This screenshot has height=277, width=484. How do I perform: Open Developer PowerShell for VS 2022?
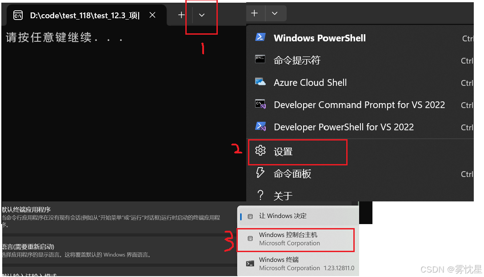pos(360,127)
